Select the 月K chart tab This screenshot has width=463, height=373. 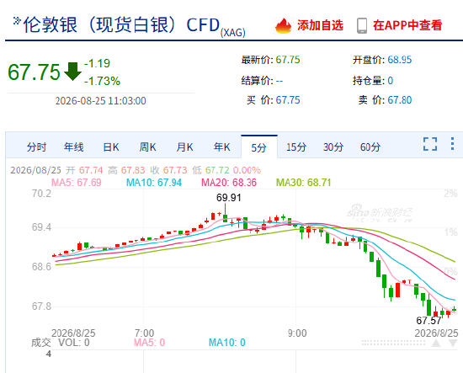(x=184, y=147)
